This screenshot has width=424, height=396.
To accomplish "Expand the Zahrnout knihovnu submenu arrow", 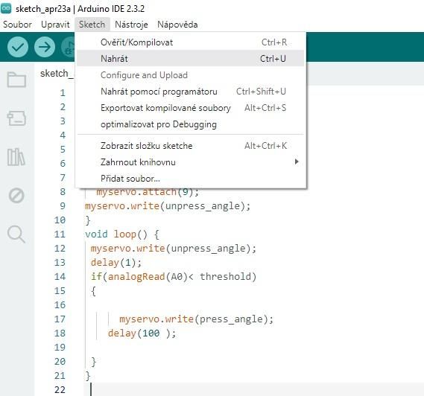I will point(297,162).
